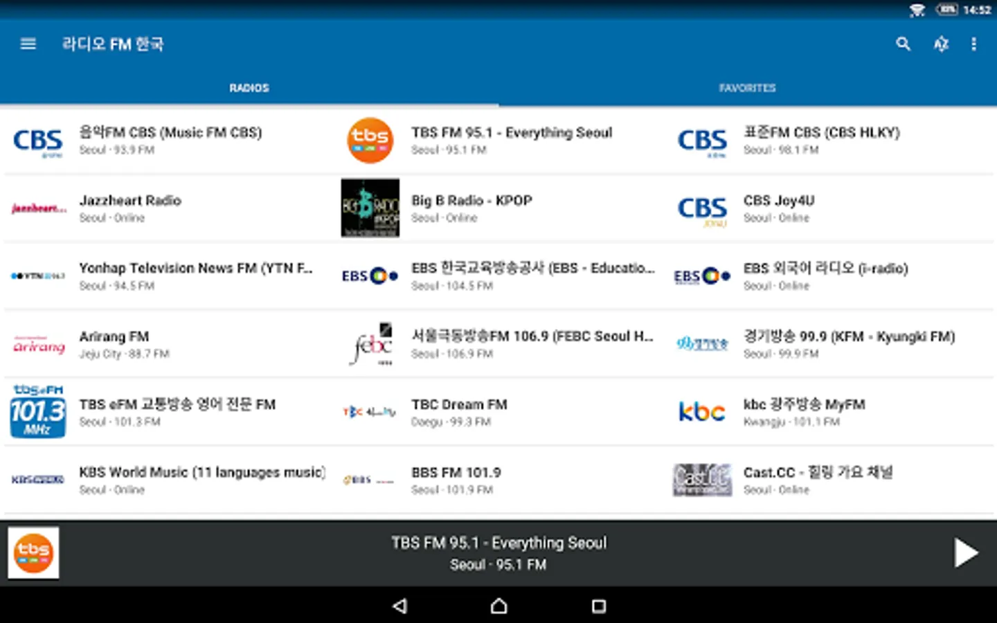Tap the CBS logo beside Music FM CBS
The width and height of the screenshot is (997, 623).
(x=38, y=141)
